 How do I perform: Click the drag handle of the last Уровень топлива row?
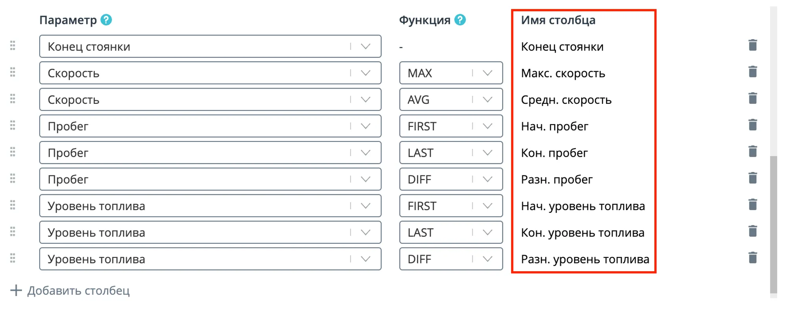[x=13, y=258]
